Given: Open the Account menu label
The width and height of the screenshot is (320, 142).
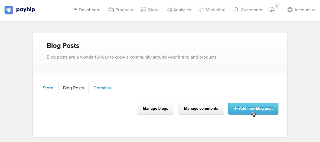Looking at the screenshot, I should [302, 10].
